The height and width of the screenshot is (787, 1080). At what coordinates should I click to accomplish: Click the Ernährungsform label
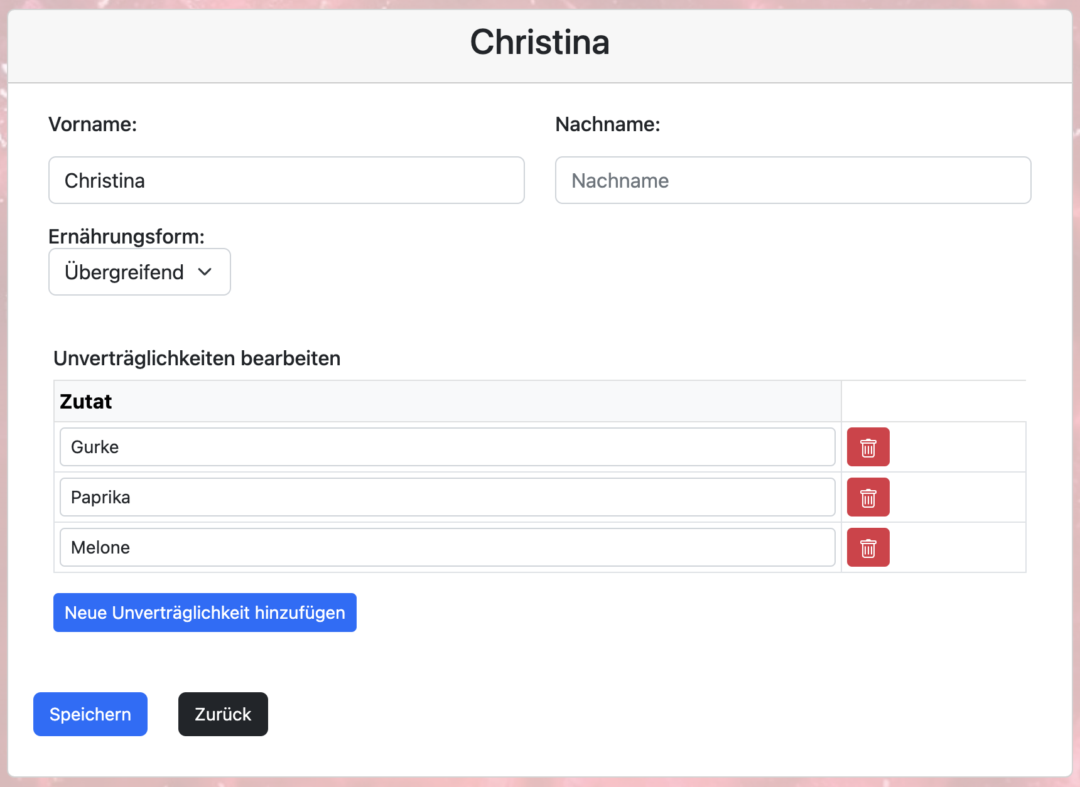(x=127, y=237)
